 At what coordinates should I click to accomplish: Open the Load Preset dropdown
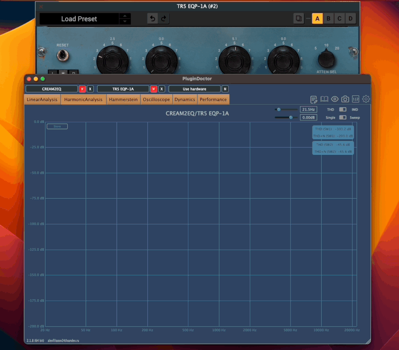[x=79, y=19]
